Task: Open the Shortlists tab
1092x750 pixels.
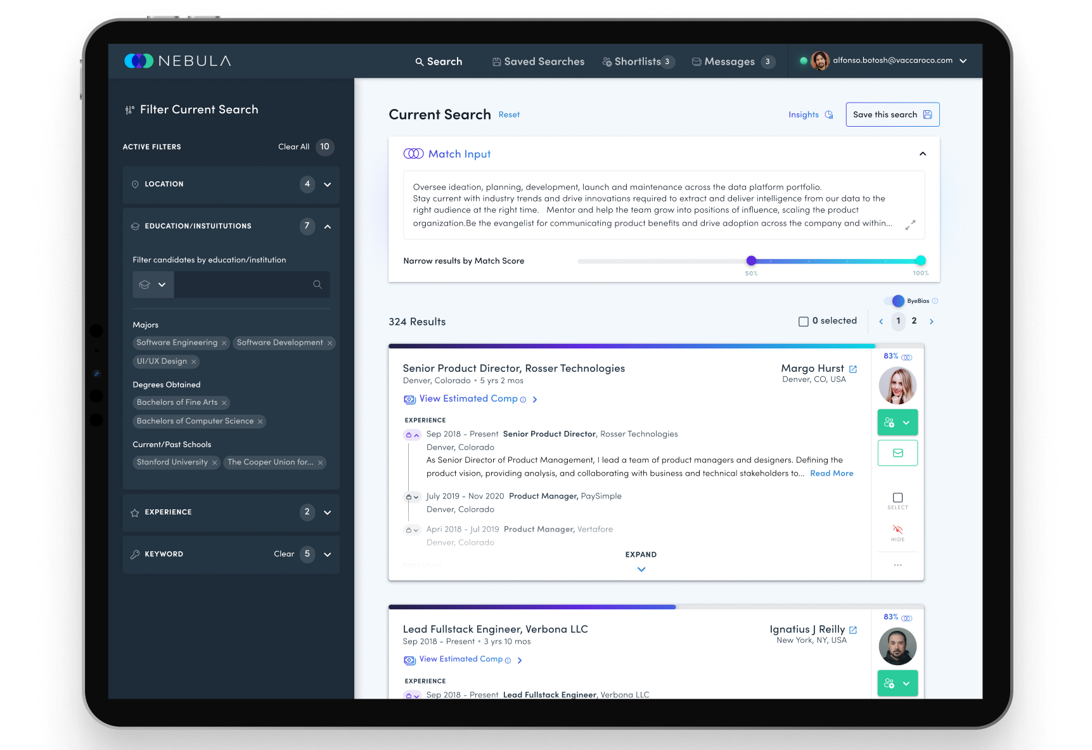Action: [x=638, y=61]
